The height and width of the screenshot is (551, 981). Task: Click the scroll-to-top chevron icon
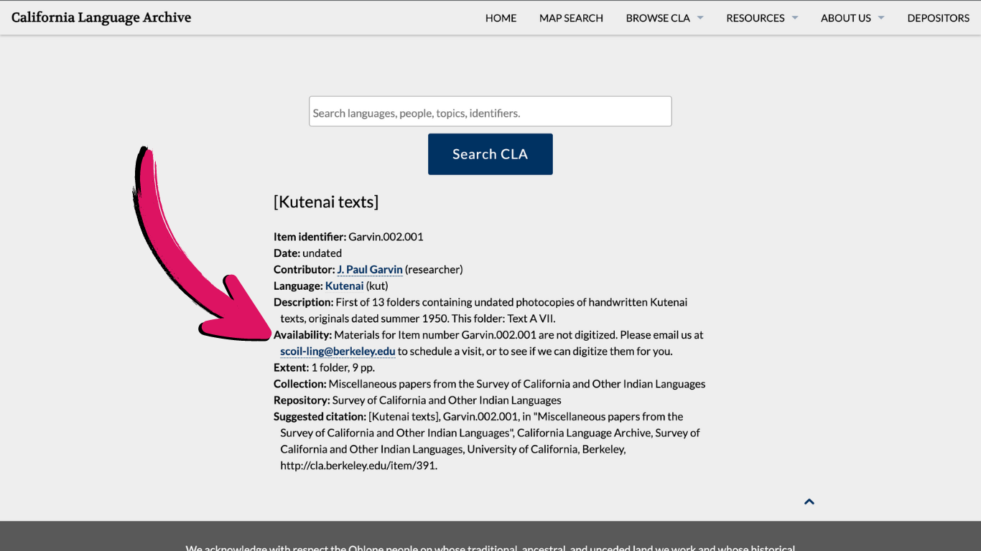(809, 501)
